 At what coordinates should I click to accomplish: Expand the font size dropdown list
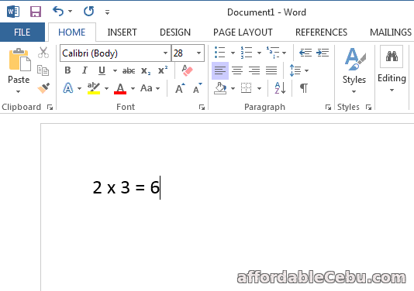click(x=198, y=53)
